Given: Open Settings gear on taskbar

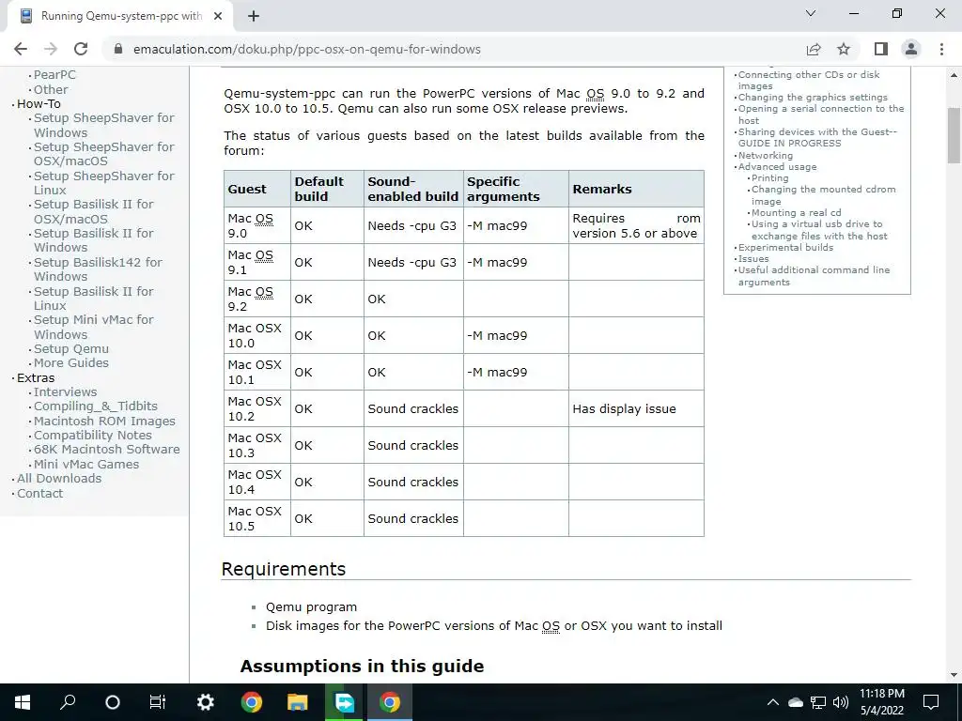Looking at the screenshot, I should 205,702.
